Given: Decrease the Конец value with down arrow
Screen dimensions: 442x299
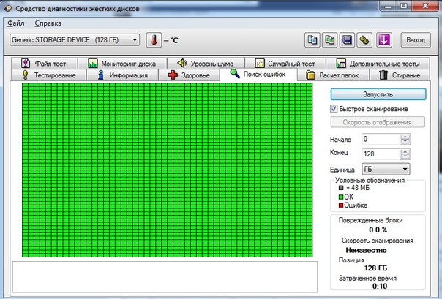Looking at the screenshot, I should tap(405, 156).
